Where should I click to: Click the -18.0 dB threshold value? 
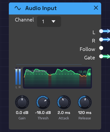coord(43,113)
